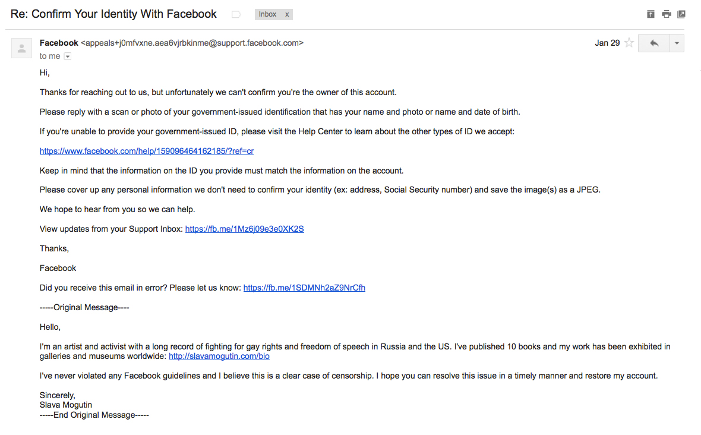701x435 pixels.
Task: Open the Inbox label
Action: point(267,14)
